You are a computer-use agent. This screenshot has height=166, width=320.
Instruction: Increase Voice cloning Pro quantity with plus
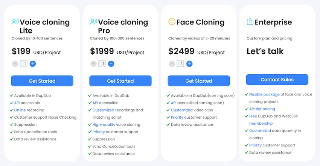coord(111,64)
